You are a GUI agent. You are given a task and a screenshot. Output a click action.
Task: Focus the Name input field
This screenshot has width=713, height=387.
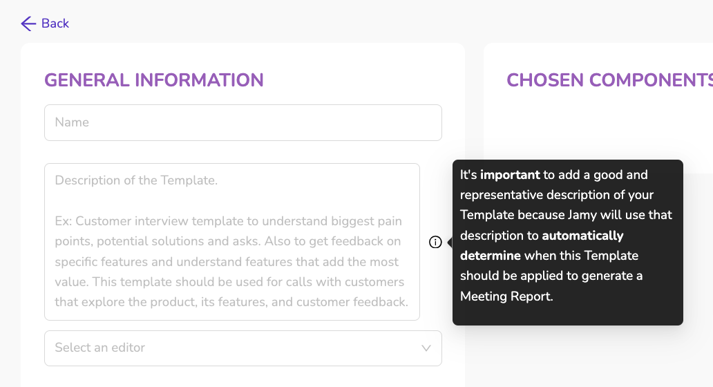click(243, 122)
